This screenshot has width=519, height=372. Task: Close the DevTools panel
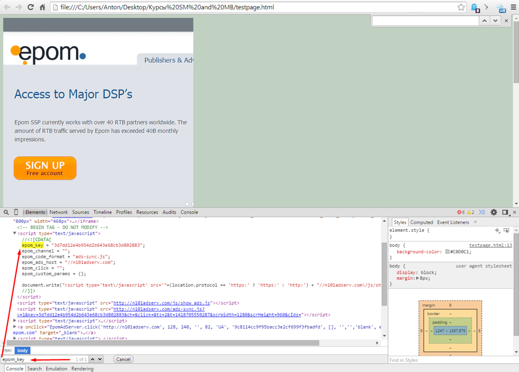[514, 212]
